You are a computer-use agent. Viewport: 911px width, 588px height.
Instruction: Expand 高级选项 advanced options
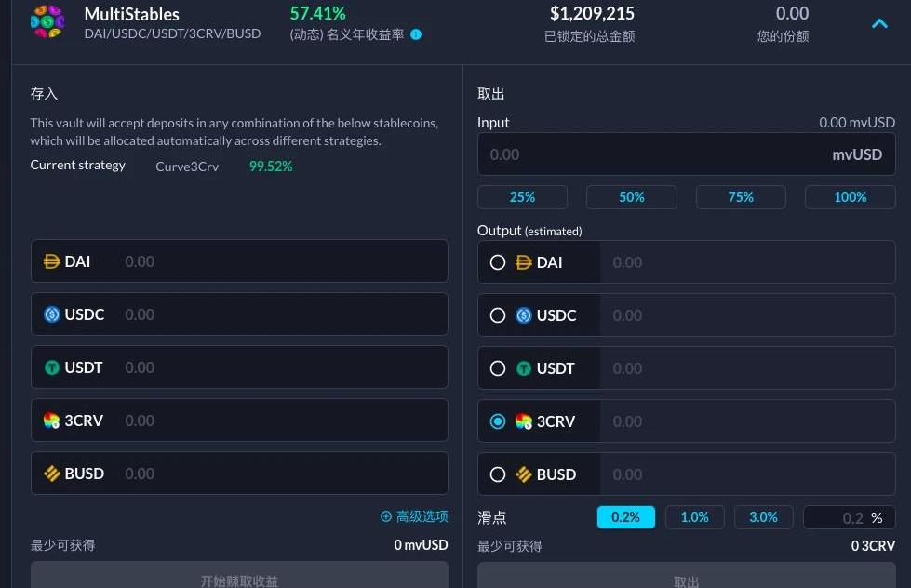click(x=422, y=516)
